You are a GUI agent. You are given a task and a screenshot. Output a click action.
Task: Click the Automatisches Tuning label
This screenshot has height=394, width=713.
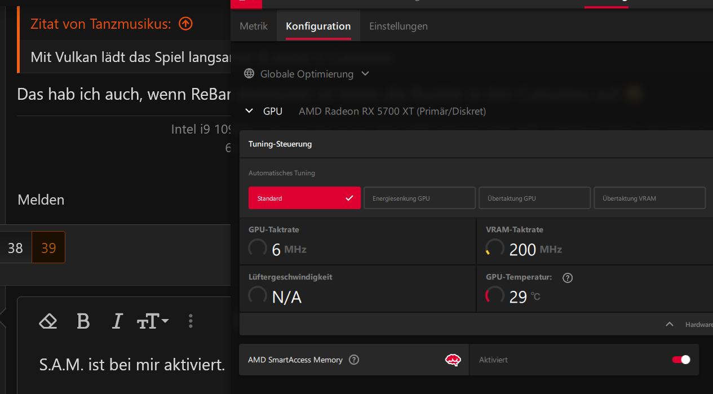282,173
